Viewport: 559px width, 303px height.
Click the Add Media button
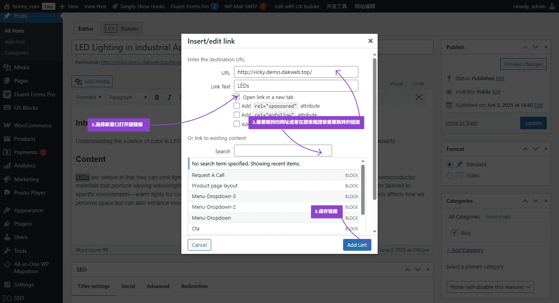tap(92, 81)
